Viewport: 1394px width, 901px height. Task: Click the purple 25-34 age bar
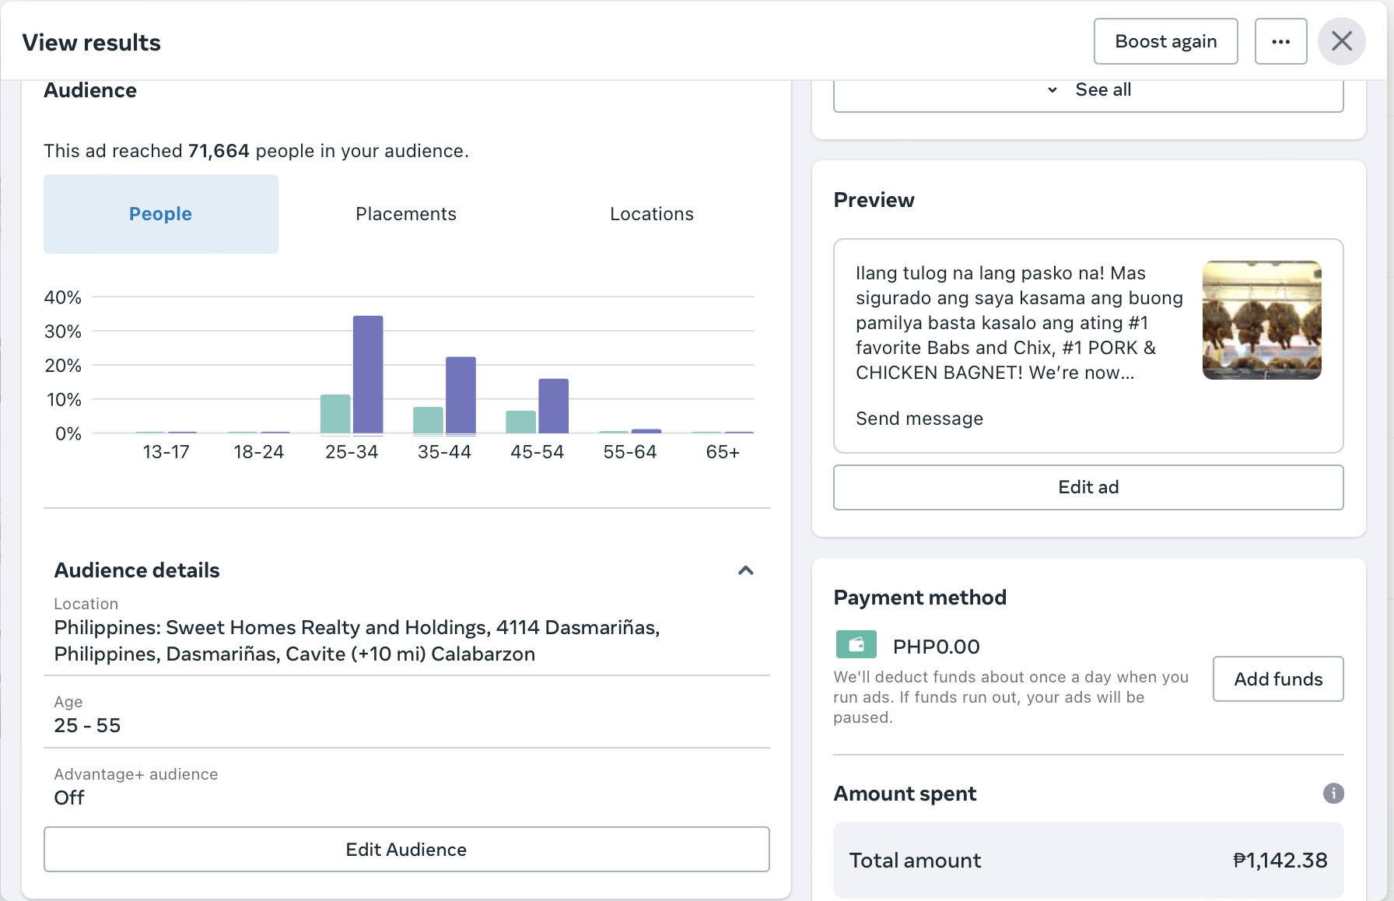coord(368,374)
